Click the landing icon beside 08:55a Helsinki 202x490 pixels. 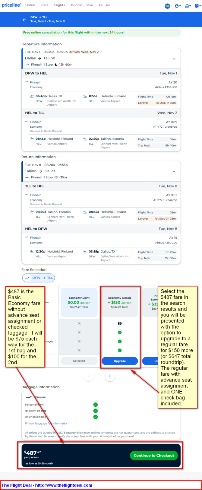[x=85, y=212]
